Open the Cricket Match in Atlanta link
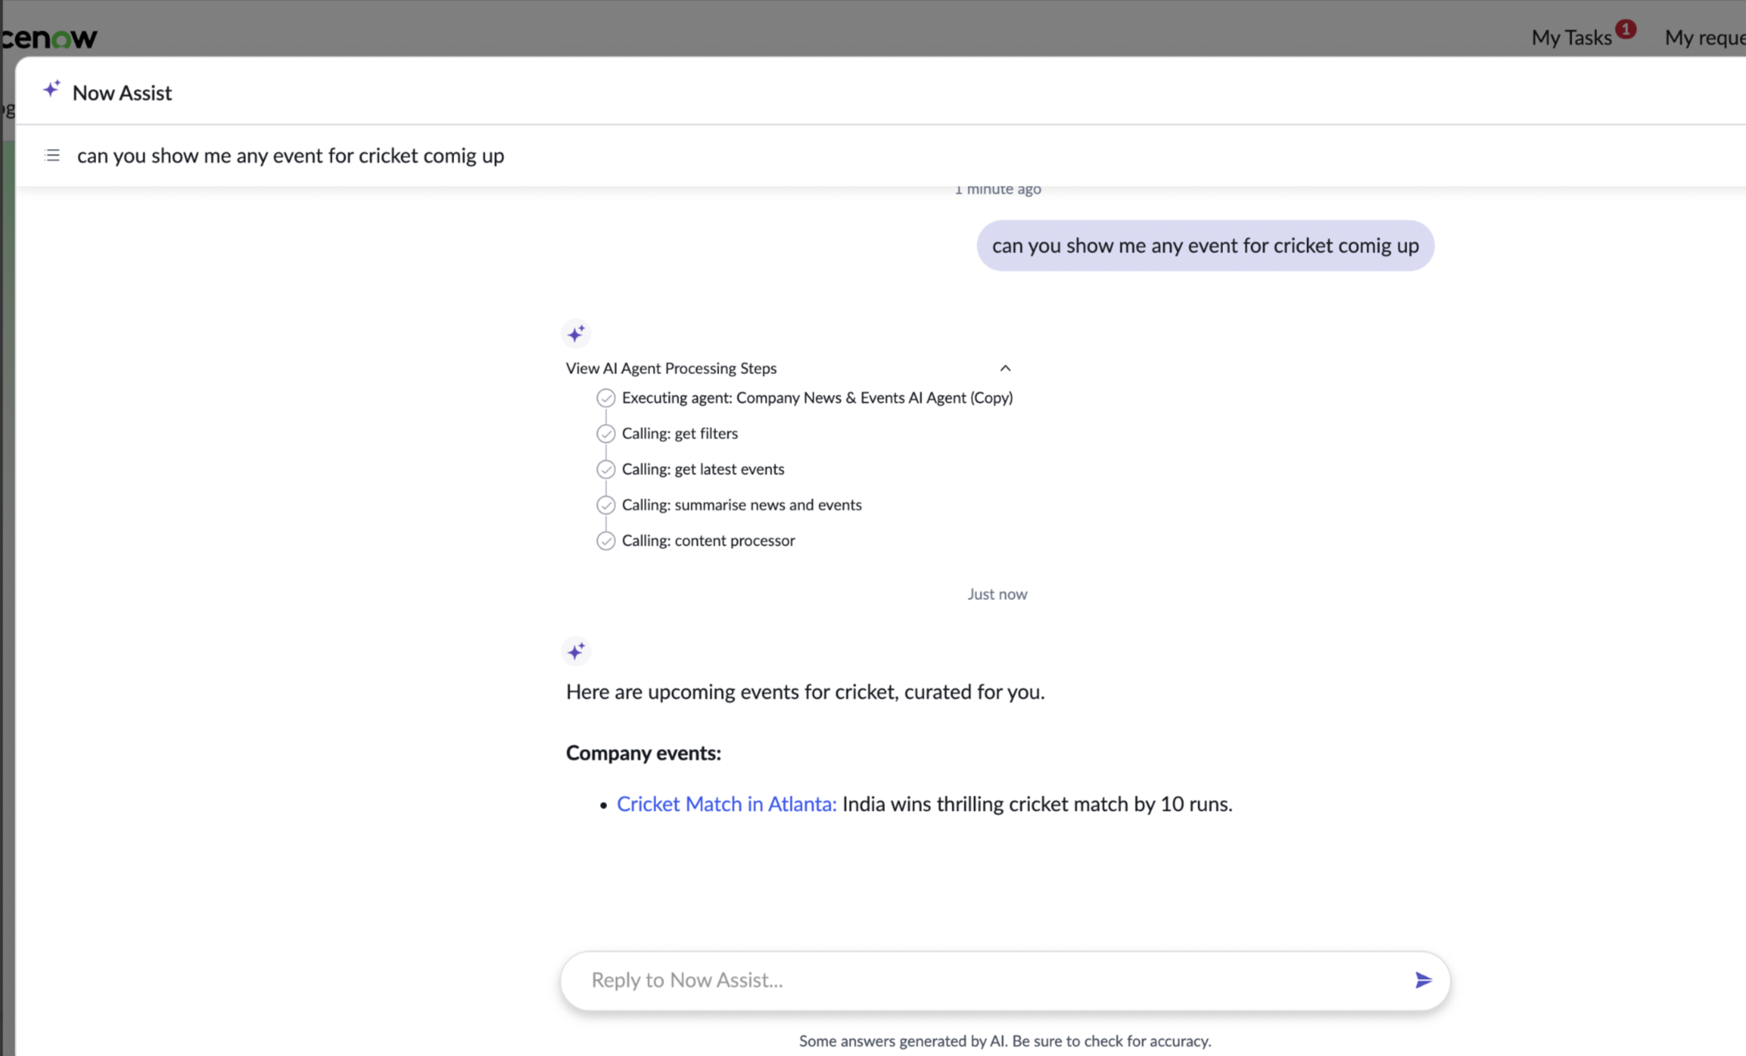The image size is (1746, 1056). tap(726, 804)
